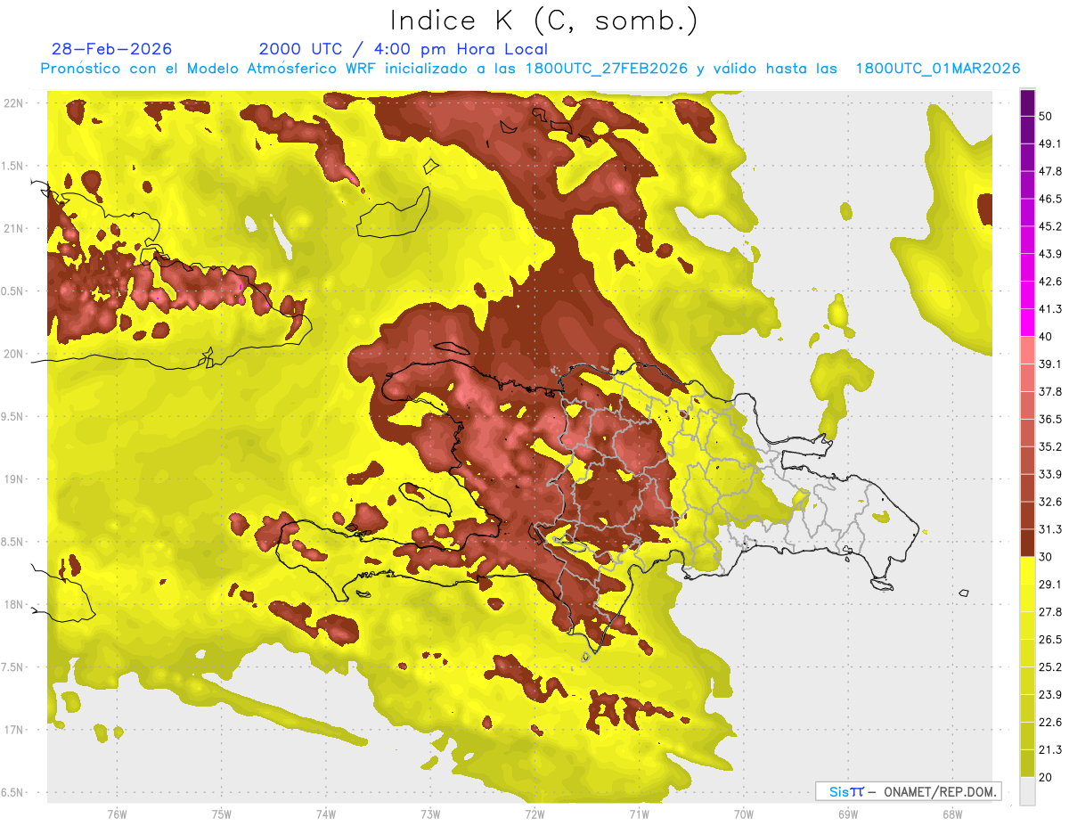Click the color bar value "33.9"
Screen dimensions: 1069x826
click(1050, 474)
